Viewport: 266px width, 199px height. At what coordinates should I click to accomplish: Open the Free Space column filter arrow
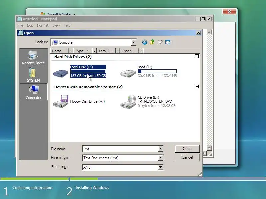coord(141,51)
